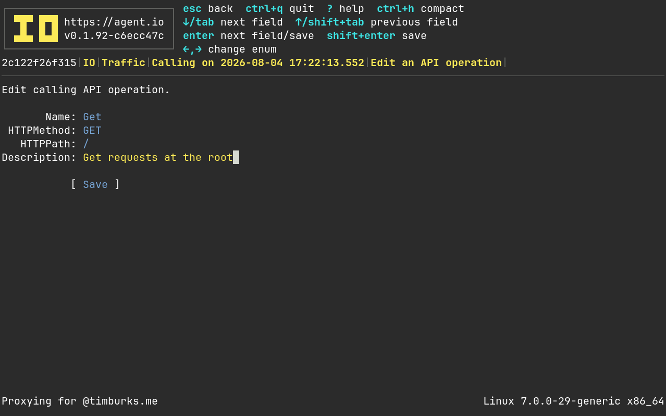Viewport: 666px width, 416px height.
Task: Click the ctrl+q quit hint
Action: click(x=280, y=9)
